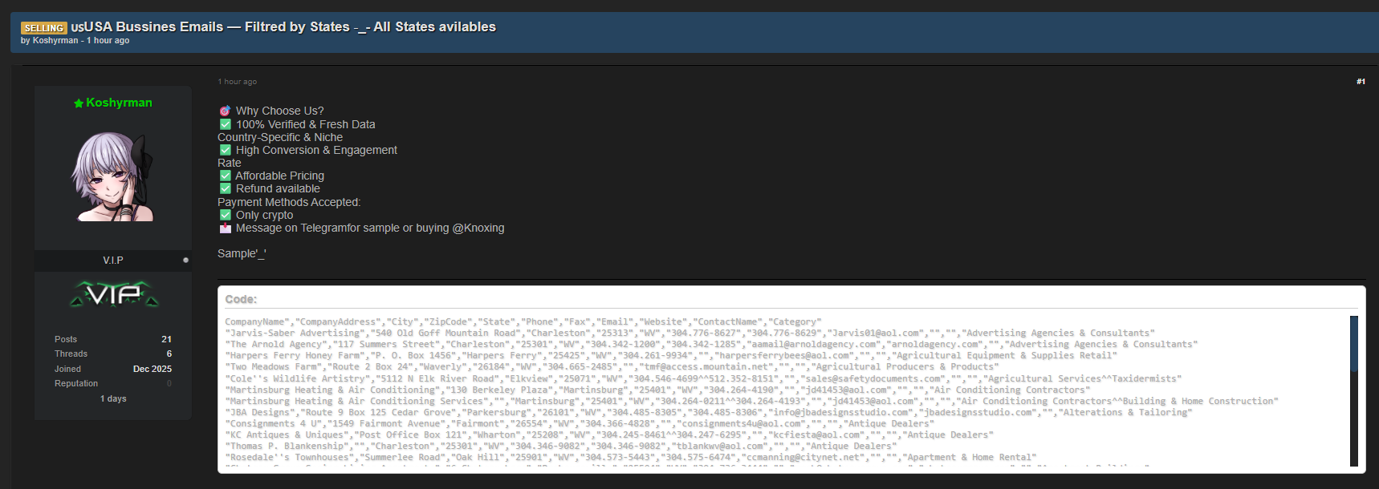The width and height of the screenshot is (1379, 489).
Task: Click the text 'Payment Methods Accepted:'
Action: (289, 202)
